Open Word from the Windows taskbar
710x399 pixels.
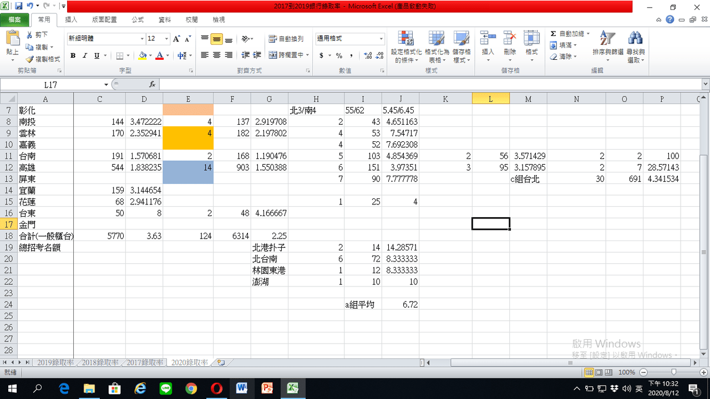[242, 388]
